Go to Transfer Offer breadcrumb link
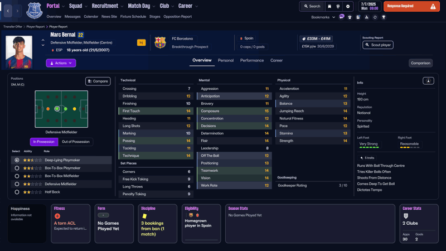 pos(13,26)
